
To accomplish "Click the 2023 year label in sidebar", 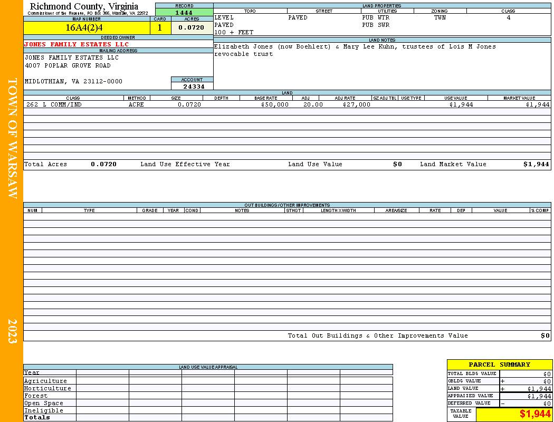I will click(12, 331).
